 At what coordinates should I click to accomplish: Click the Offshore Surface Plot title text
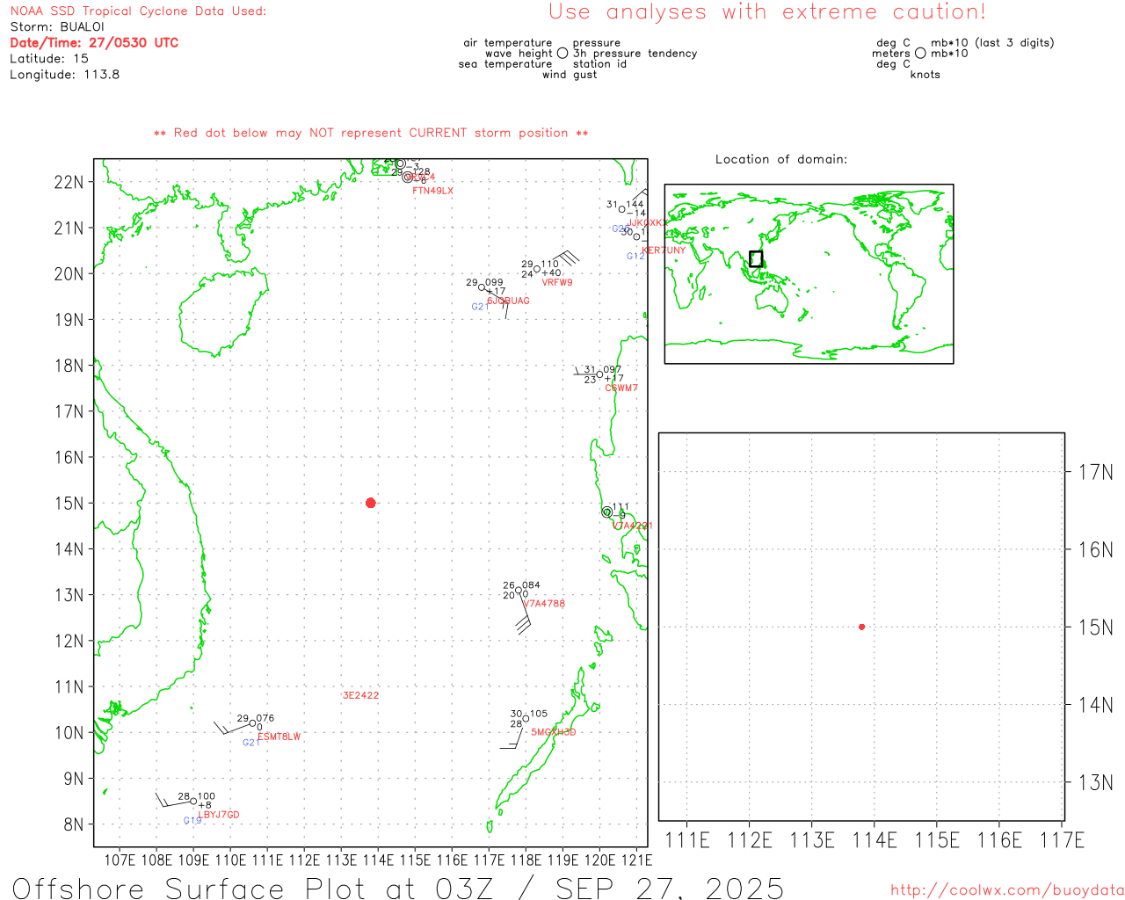click(x=397, y=888)
